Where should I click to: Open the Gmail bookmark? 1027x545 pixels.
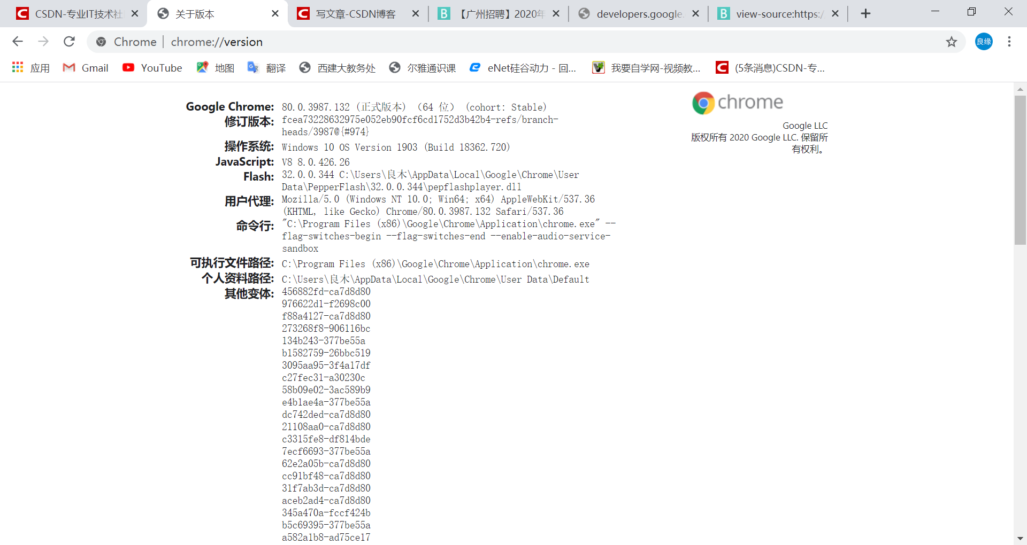(x=85, y=68)
